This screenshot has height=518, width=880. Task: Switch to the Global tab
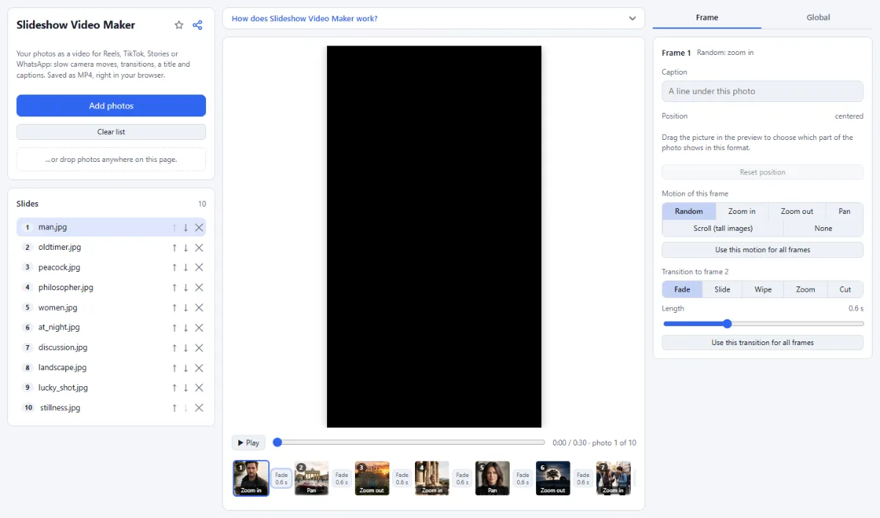818,18
